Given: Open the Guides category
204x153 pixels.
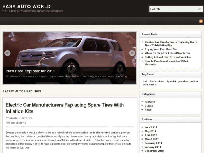Looking at the screenshot, I should pyautogui.click(x=149, y=106).
